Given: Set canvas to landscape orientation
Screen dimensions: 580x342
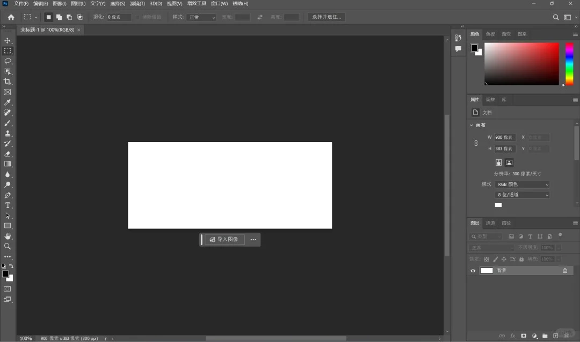Looking at the screenshot, I should tap(509, 162).
